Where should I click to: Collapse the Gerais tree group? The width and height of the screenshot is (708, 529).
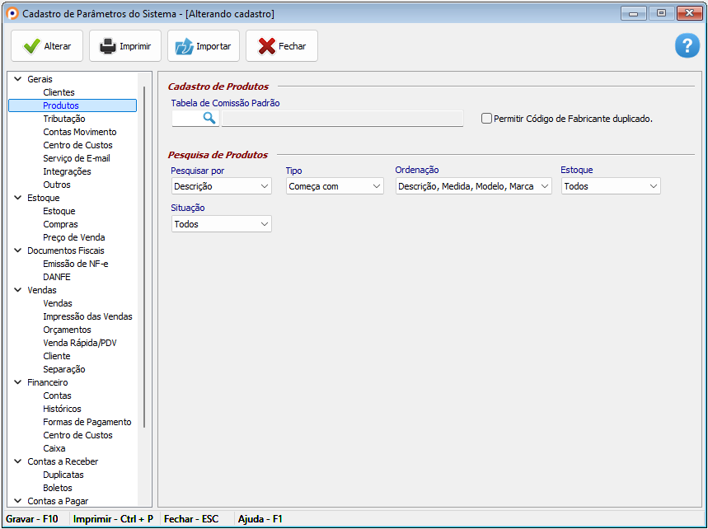[x=17, y=79]
